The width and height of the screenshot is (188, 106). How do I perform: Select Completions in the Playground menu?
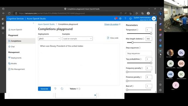[x=21, y=41]
